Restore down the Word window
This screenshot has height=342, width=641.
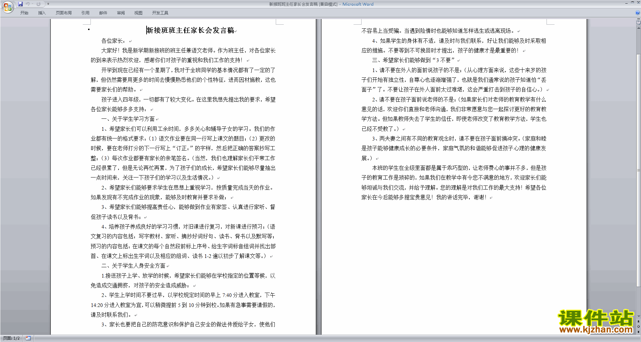coord(632,3)
